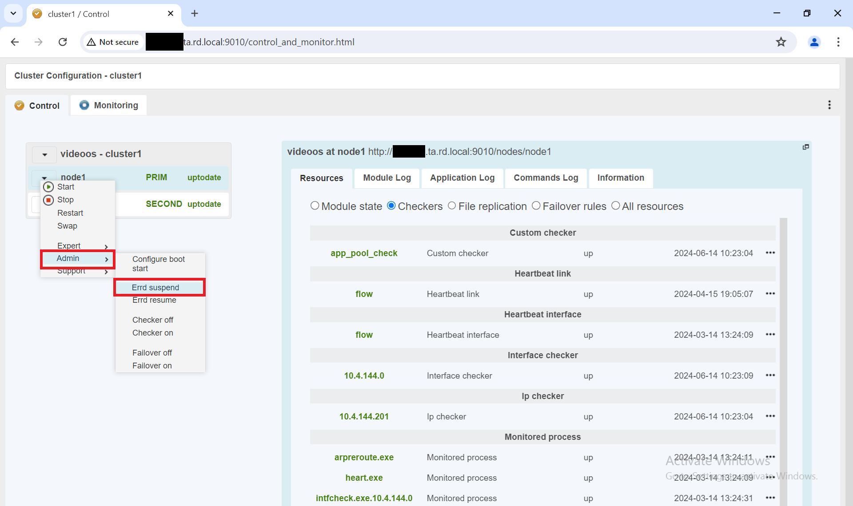Open the app_pool_check custom checker link
Image resolution: width=853 pixels, height=506 pixels.
pos(364,253)
